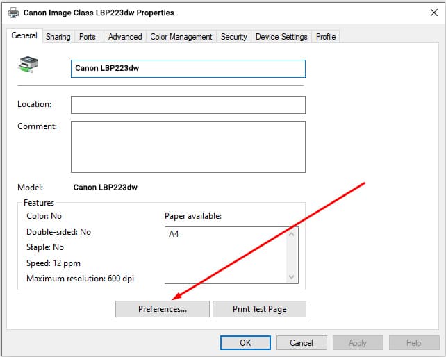The image size is (446, 357).
Task: Click into the Comment text box
Action: (188, 147)
